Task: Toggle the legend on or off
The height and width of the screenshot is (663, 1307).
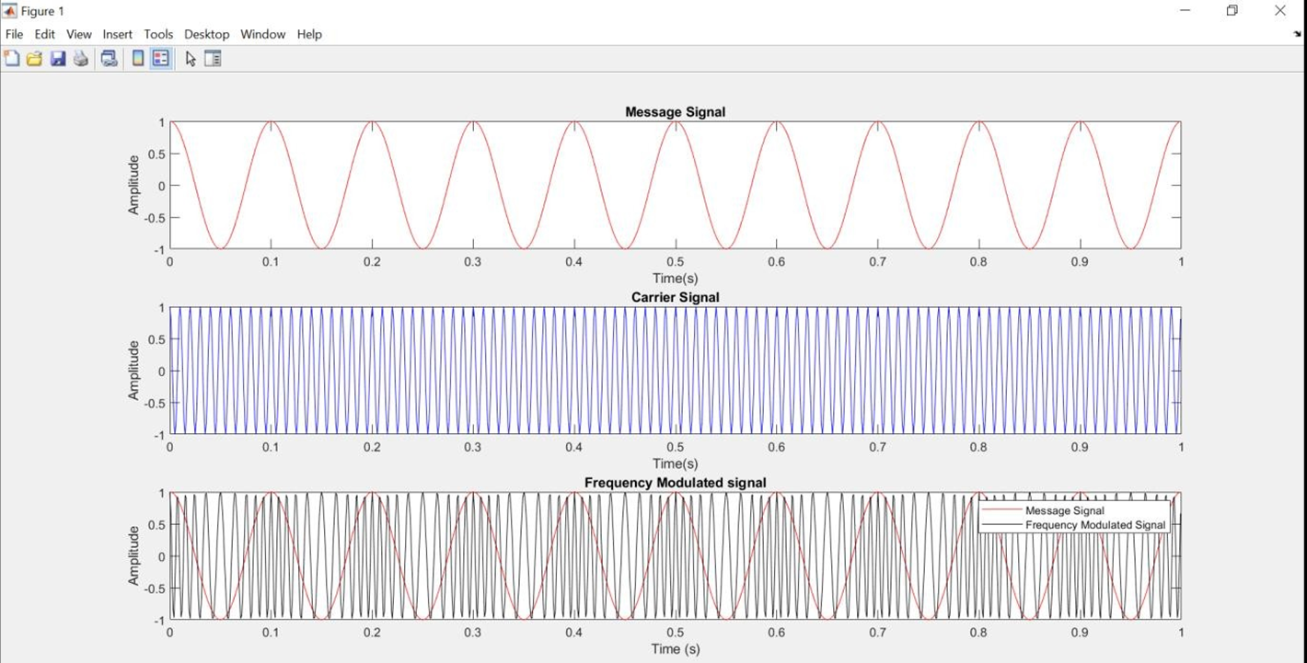Action: (x=159, y=58)
